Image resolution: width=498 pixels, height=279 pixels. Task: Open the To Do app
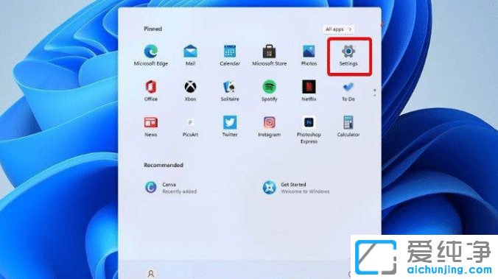point(348,91)
